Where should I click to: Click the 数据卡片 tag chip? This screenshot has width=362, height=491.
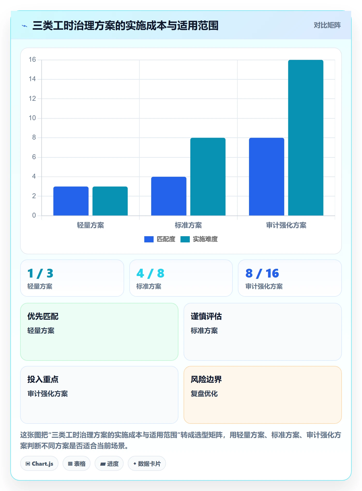[x=147, y=464]
